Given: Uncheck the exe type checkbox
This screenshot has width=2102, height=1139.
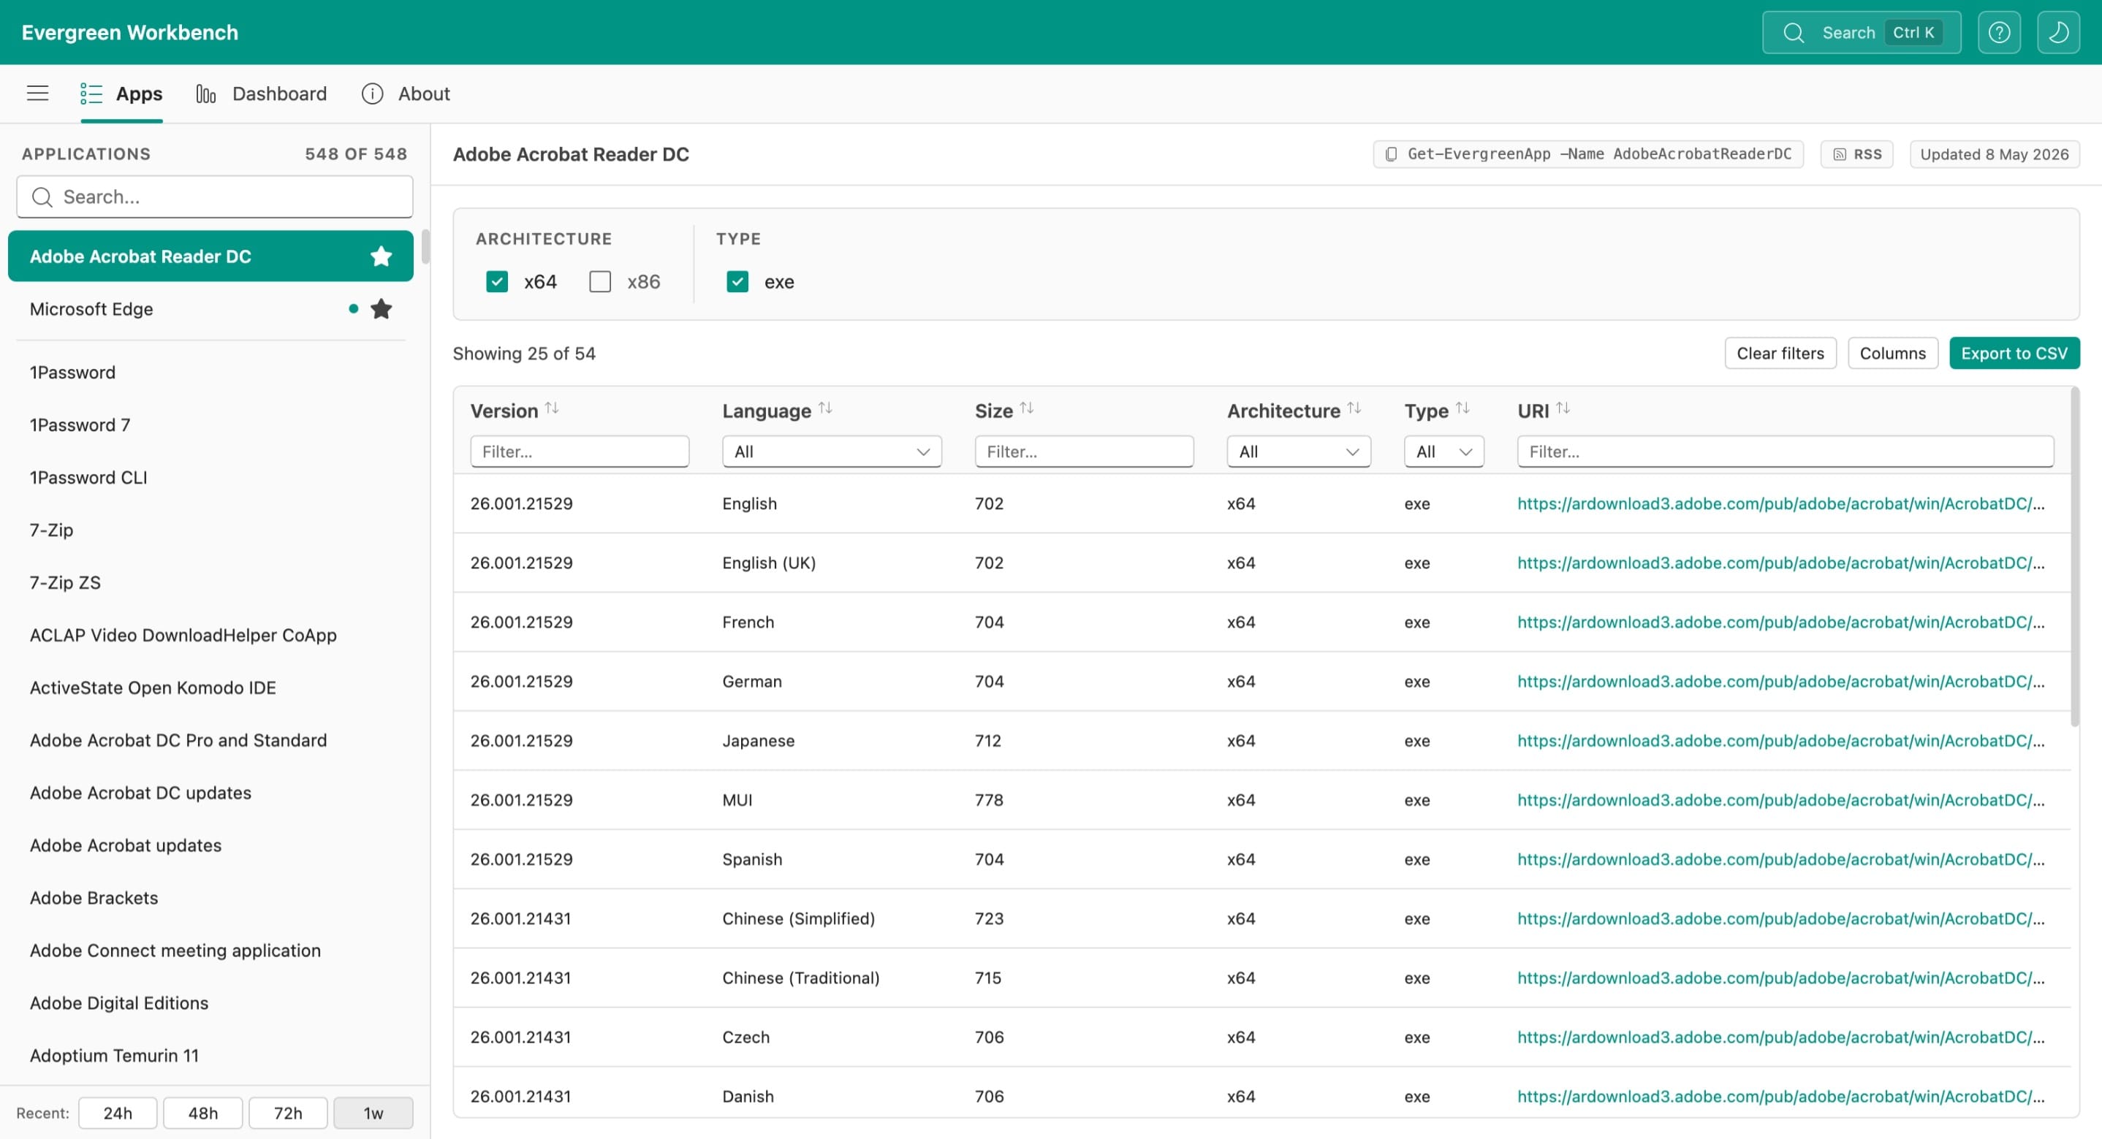Looking at the screenshot, I should point(737,281).
